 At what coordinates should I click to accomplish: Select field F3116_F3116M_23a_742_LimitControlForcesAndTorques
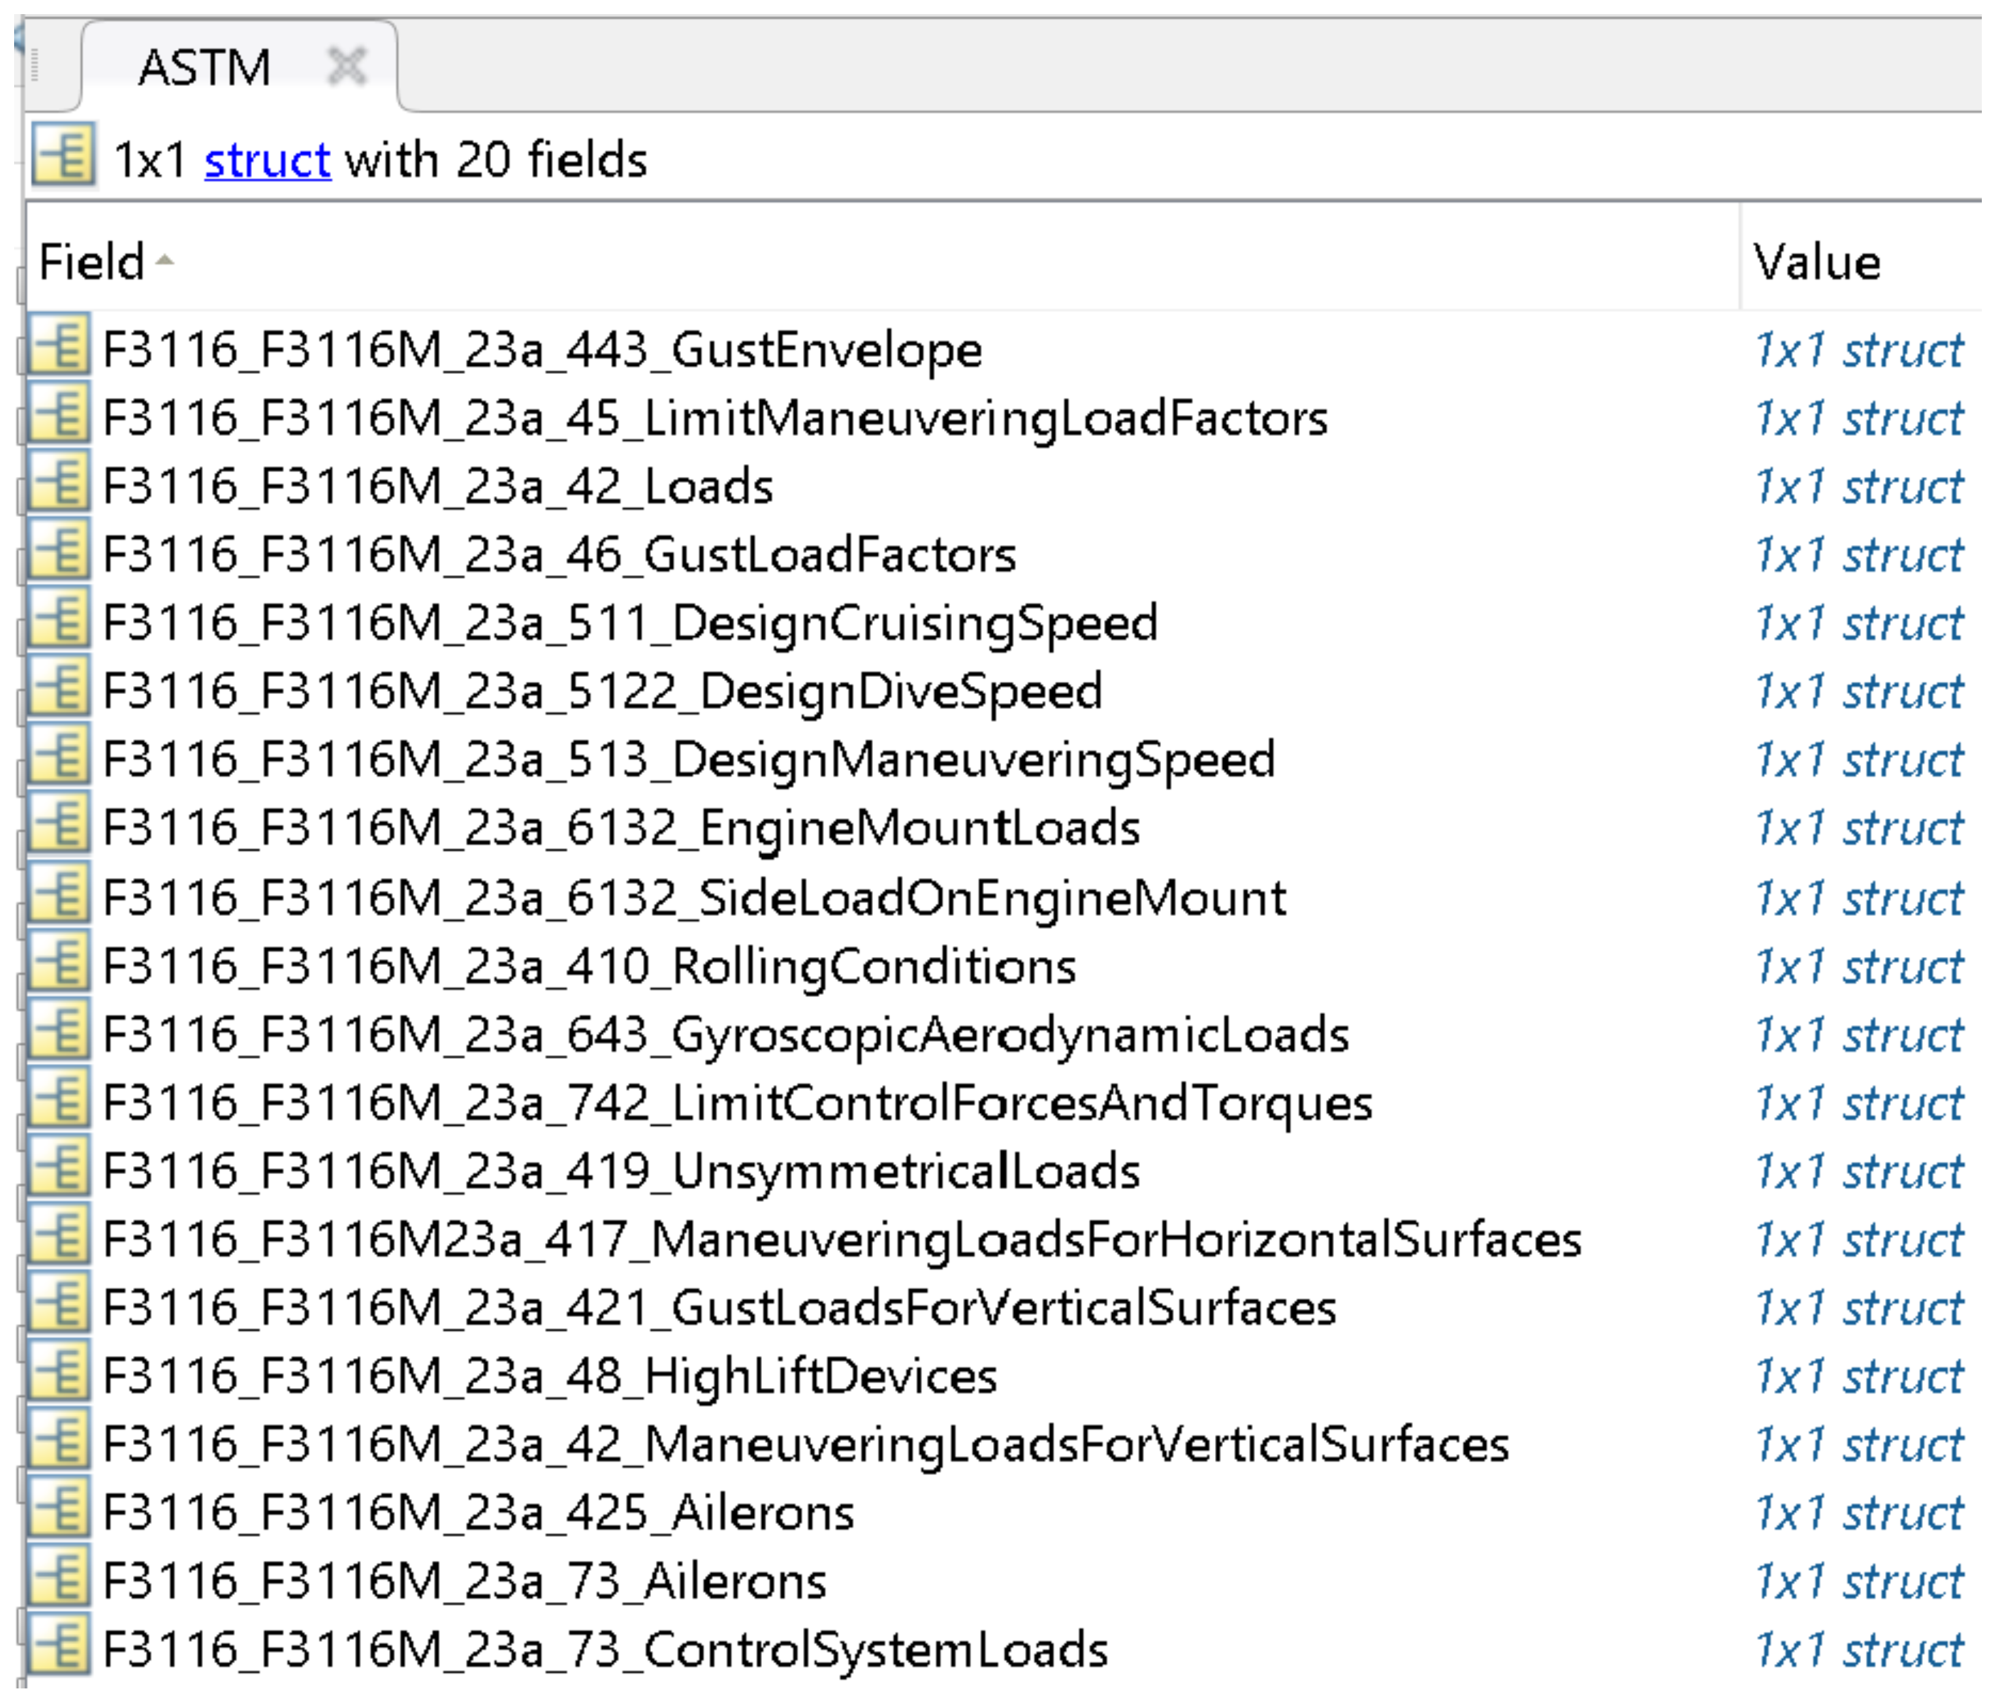point(738,1104)
